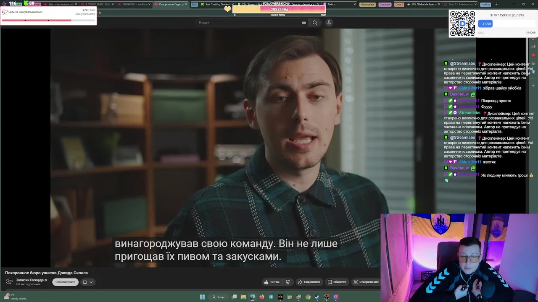Open the Task View taskbar icon
The width and height of the screenshot is (538, 302).
pyautogui.click(x=234, y=297)
